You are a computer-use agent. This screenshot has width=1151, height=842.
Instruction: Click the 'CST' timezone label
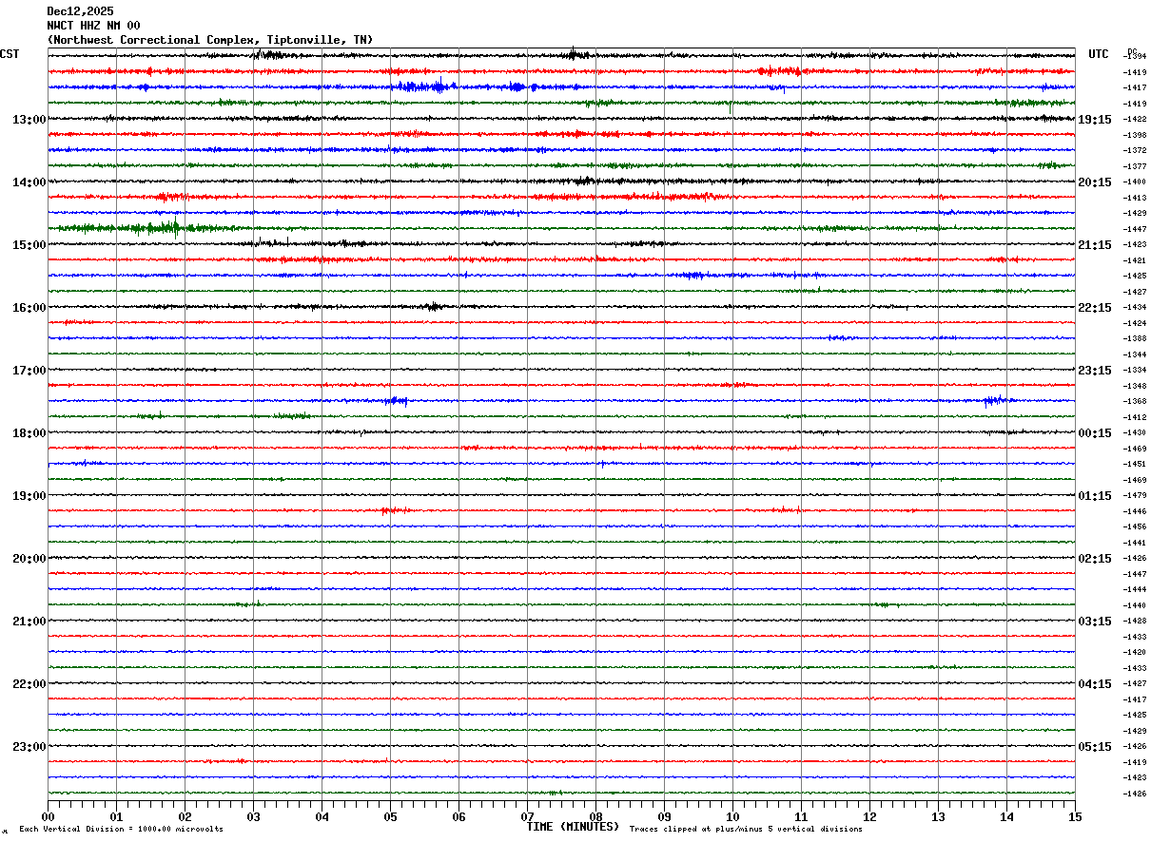tap(10, 54)
